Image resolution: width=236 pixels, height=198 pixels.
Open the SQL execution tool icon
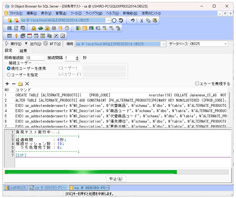coord(9,28)
